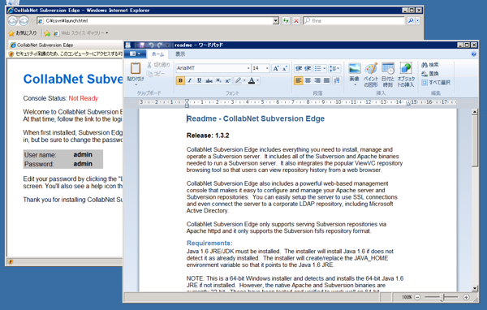The width and height of the screenshot is (487, 310).
Task: Toggle Strikethrough formatting
Action: [209, 81]
